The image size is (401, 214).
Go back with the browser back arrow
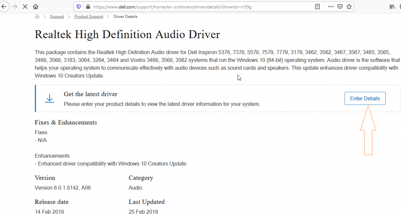click(4, 7)
